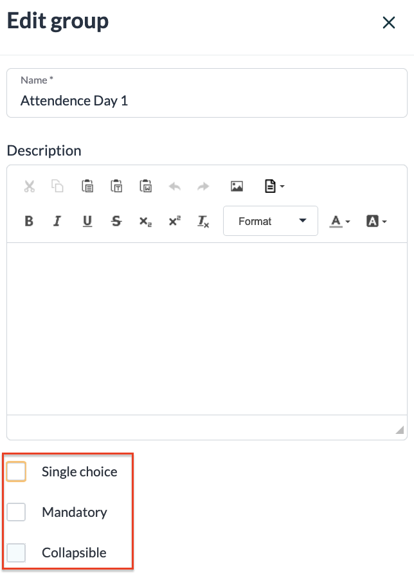Click the Undo arrow icon
This screenshot has height=576, width=414.
click(174, 186)
